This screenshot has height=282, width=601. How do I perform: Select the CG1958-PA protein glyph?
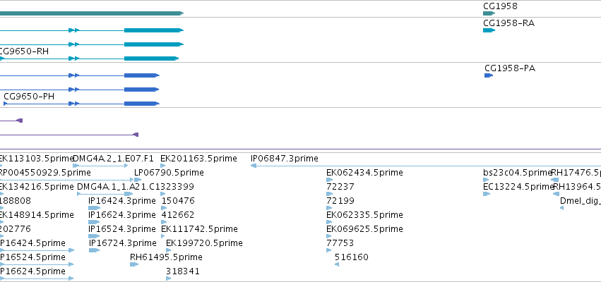pos(489,75)
